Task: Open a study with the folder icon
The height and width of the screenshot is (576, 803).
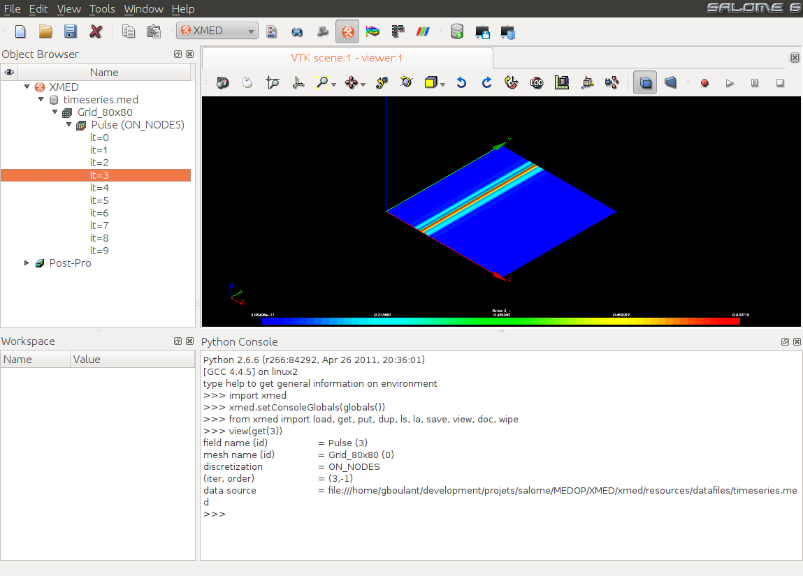Action: [x=45, y=31]
